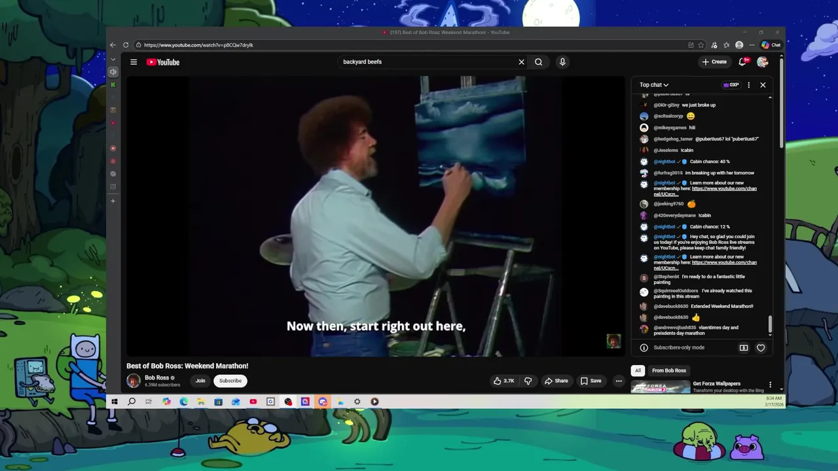The width and height of the screenshot is (838, 471).
Task: Join the Bob Ross channel membership
Action: coord(200,381)
